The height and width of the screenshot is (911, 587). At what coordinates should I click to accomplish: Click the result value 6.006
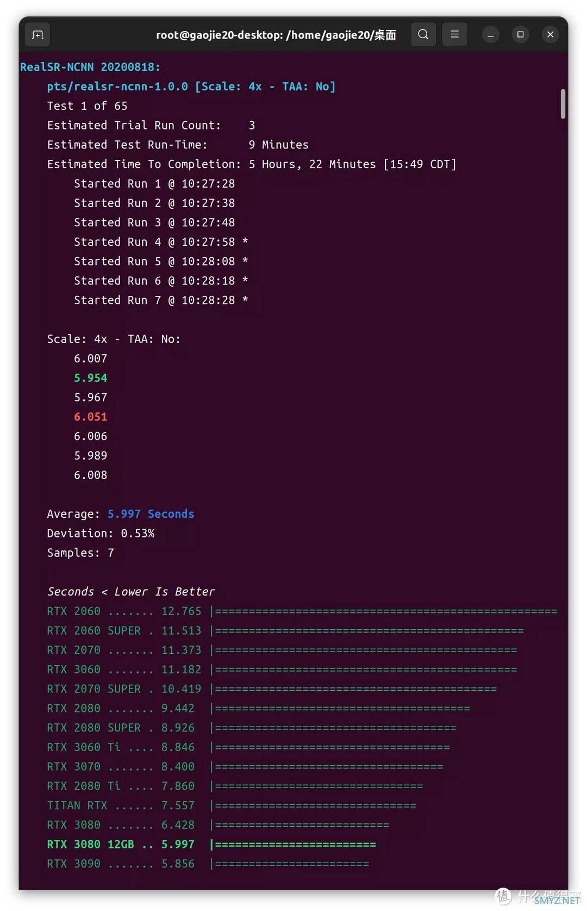coord(91,436)
